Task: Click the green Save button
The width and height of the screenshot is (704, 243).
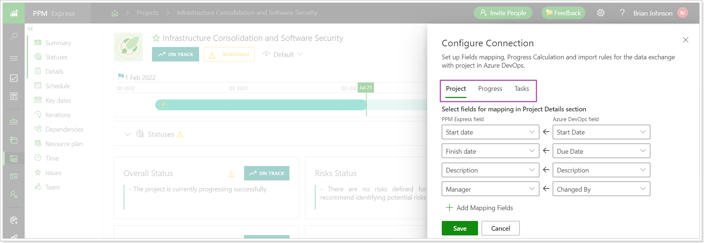Action: point(460,228)
